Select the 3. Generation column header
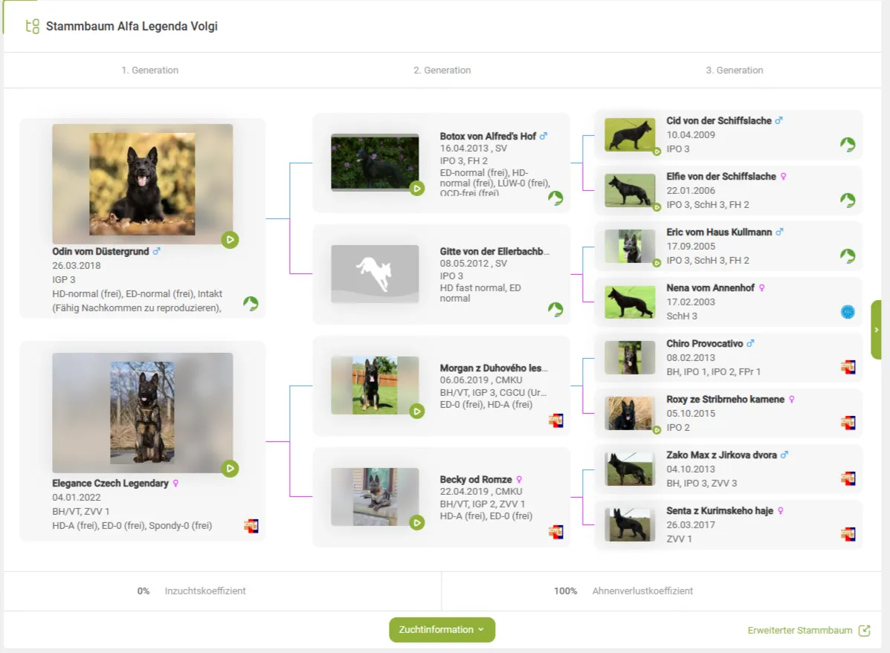Screen dimensions: 890x653 pos(734,71)
